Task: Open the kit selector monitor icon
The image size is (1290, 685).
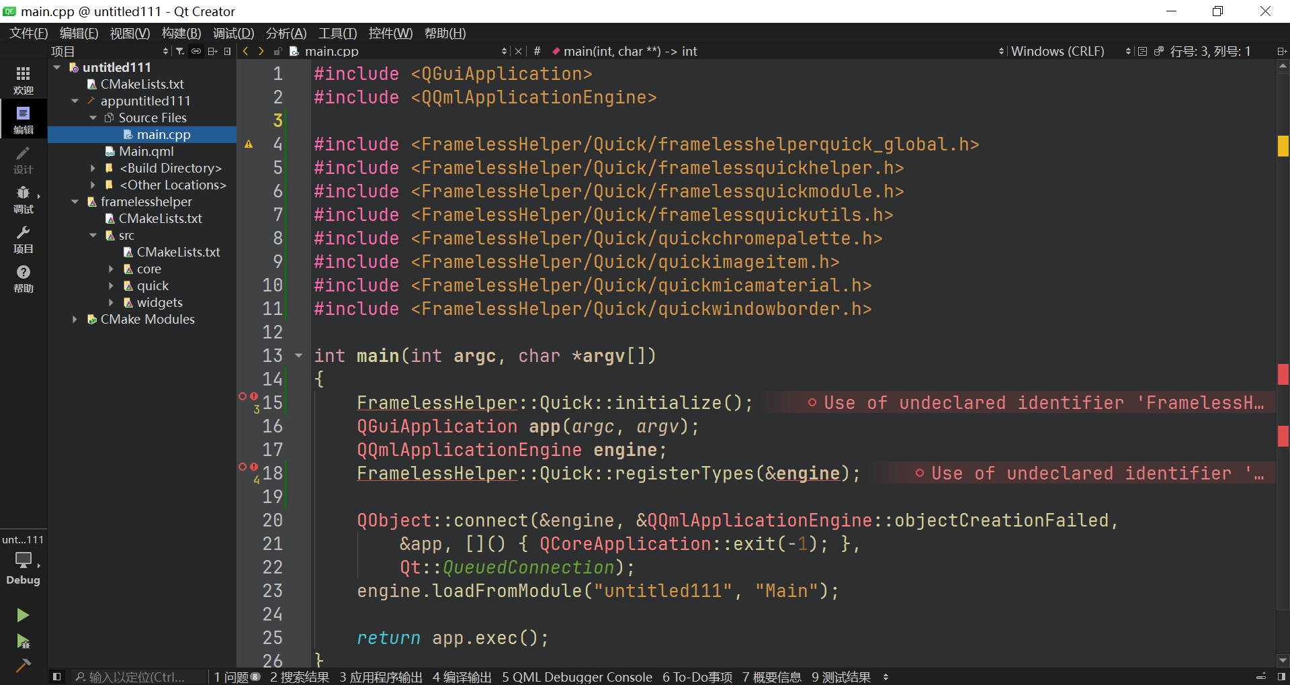Action: point(24,559)
